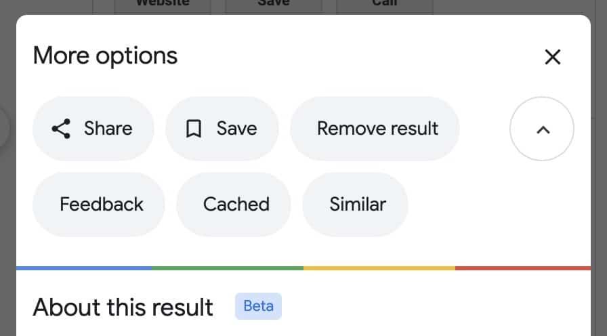Click the green segment of divider bar

pos(228,268)
